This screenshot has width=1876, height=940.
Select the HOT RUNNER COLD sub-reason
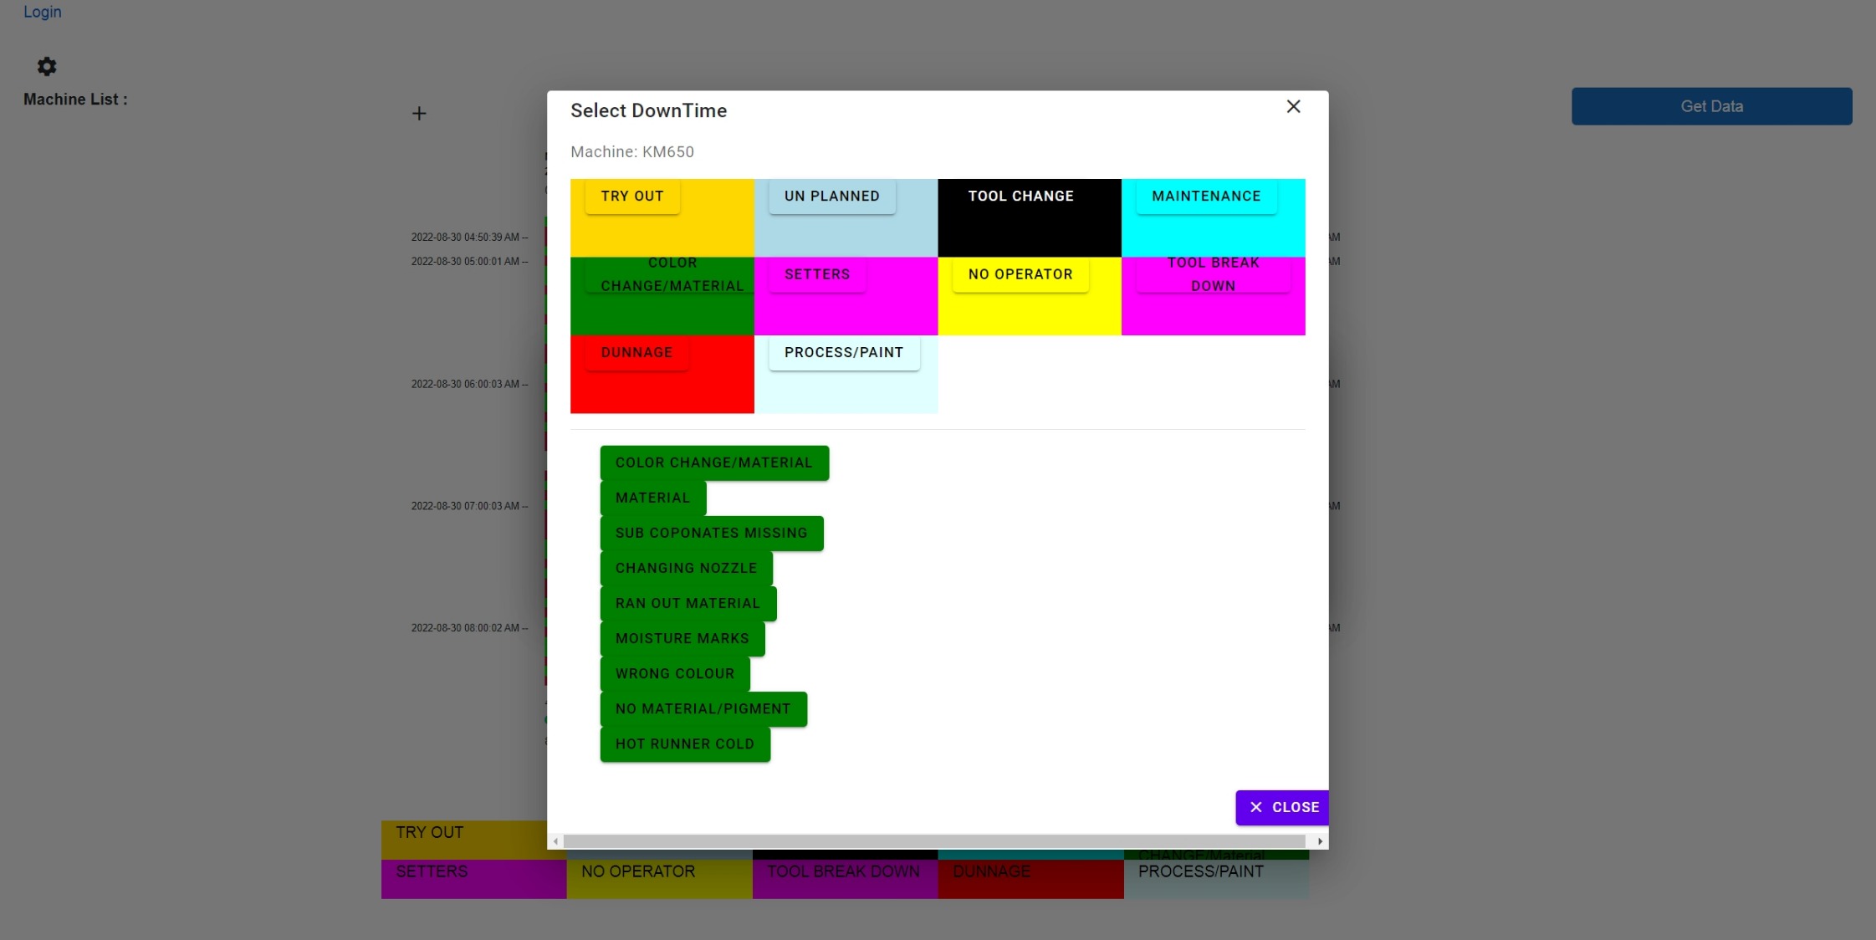(684, 743)
